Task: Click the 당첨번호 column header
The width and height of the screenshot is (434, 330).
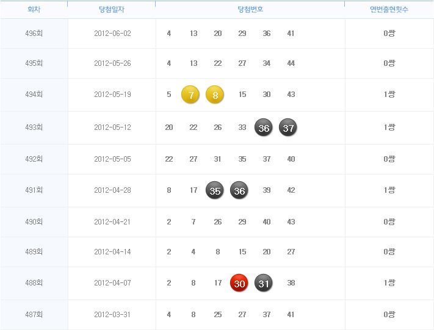Action: coord(250,9)
